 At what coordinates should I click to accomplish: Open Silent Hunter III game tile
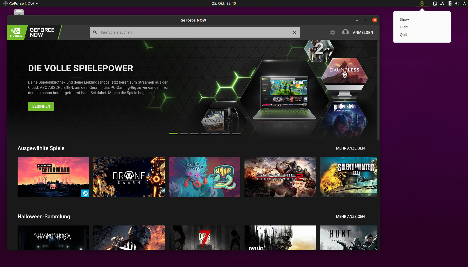point(349,177)
